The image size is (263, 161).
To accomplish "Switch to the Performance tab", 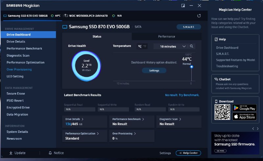I will [x=167, y=36].
